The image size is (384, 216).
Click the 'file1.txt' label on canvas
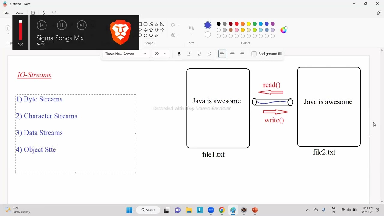(x=213, y=154)
